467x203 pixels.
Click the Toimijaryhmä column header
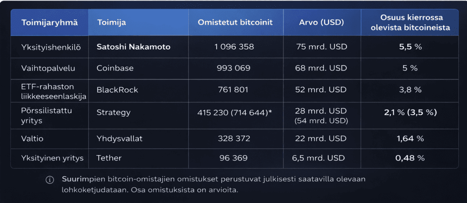tap(49, 22)
